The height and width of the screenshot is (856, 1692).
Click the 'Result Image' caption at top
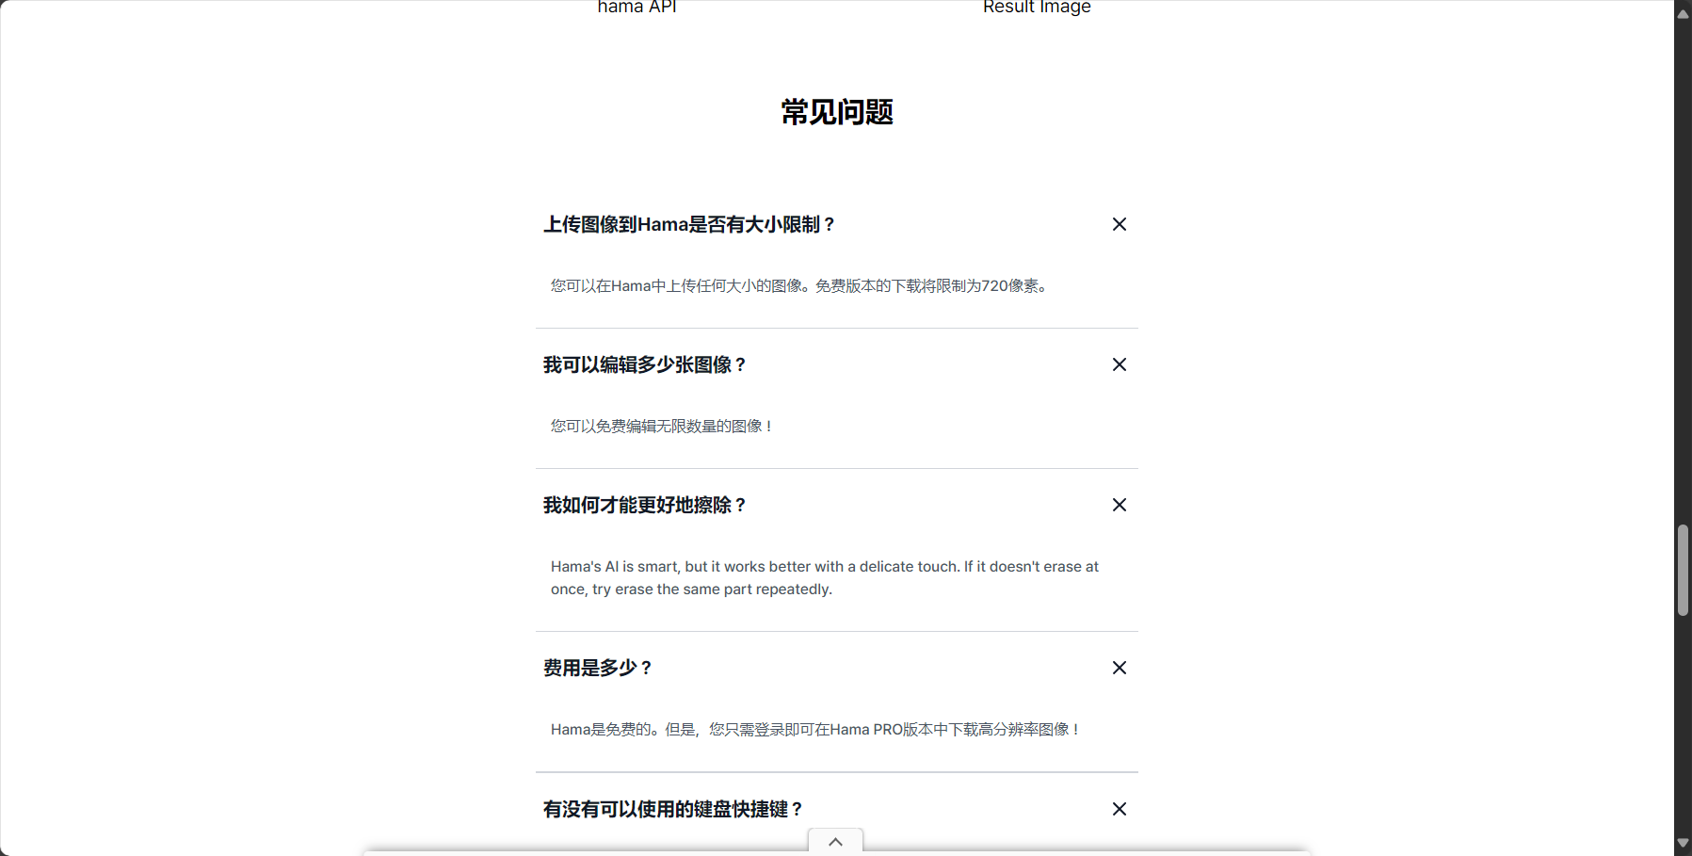tap(1037, 8)
